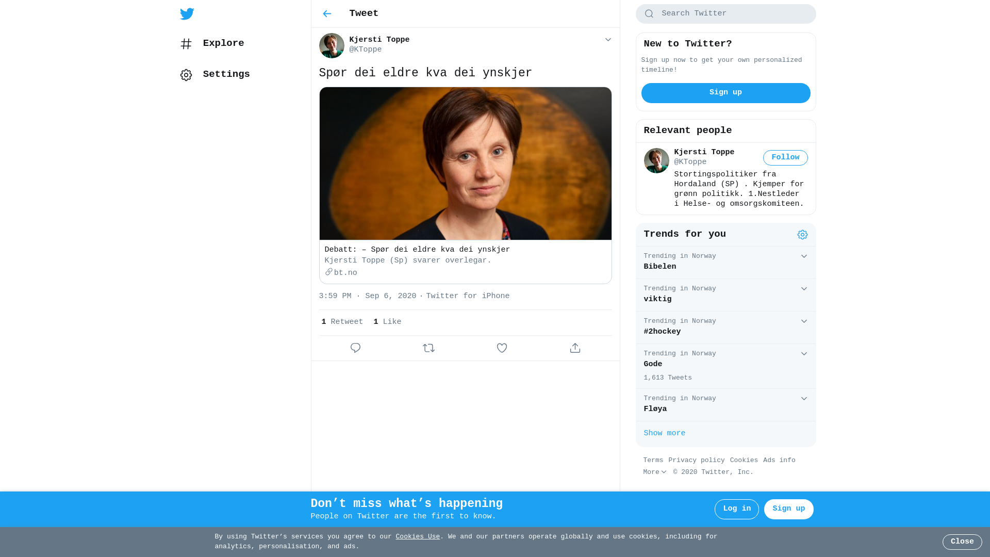This screenshot has width=990, height=557.
Task: Open the bt.no article photo
Action: [x=465, y=163]
